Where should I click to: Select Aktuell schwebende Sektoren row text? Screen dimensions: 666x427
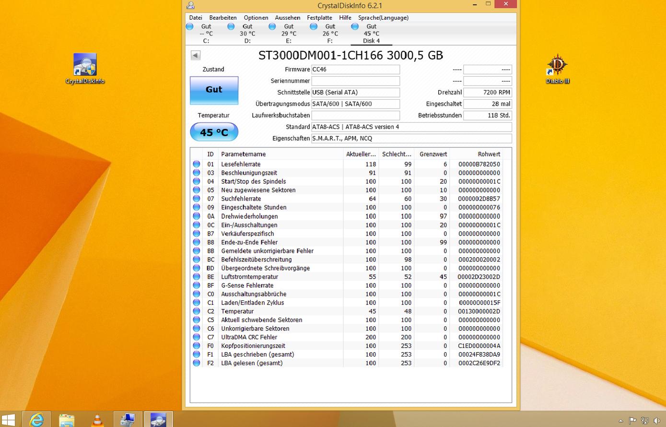[261, 320]
